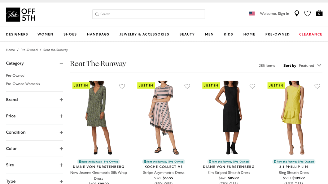Open the Home nav menu item
Screen dimensions: 328x184
point(249,34)
